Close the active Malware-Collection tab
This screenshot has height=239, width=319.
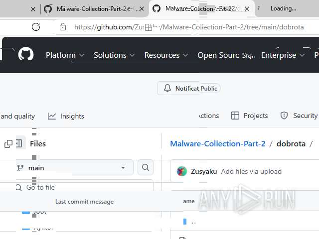[247, 9]
